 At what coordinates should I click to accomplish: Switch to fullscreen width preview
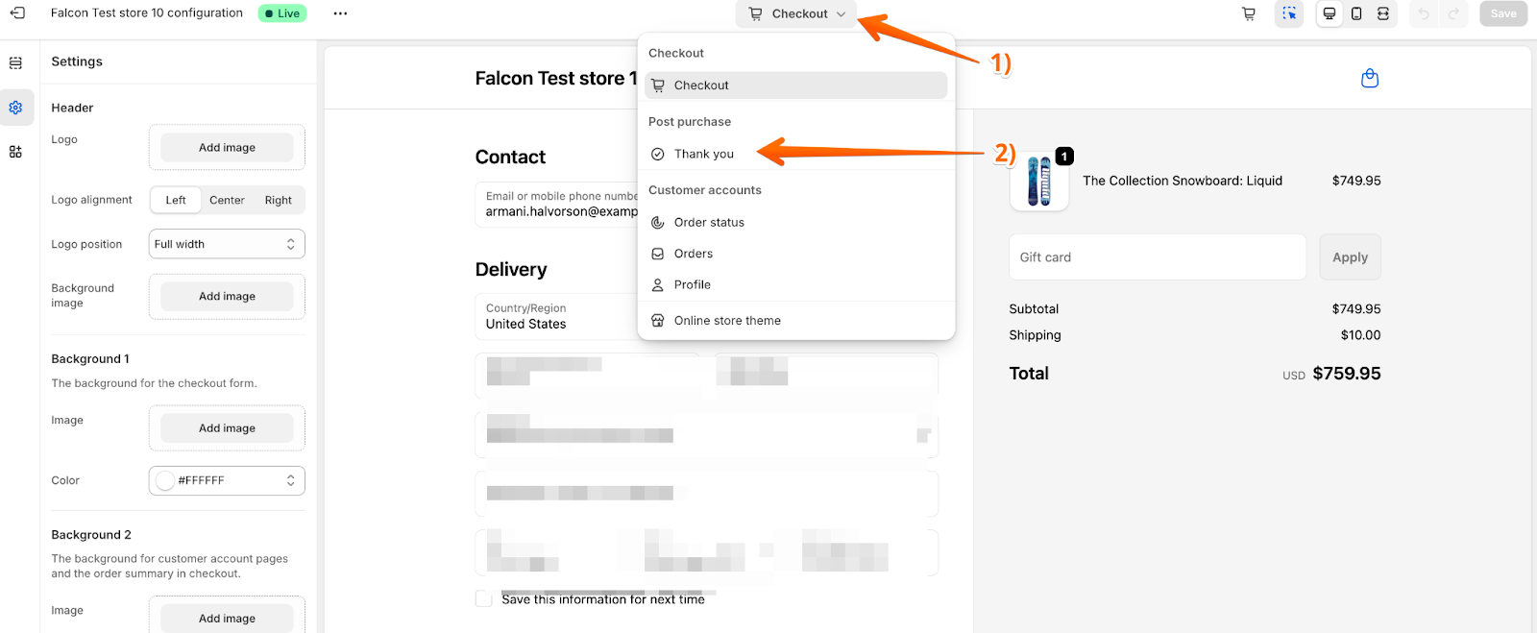pyautogui.click(x=1383, y=13)
